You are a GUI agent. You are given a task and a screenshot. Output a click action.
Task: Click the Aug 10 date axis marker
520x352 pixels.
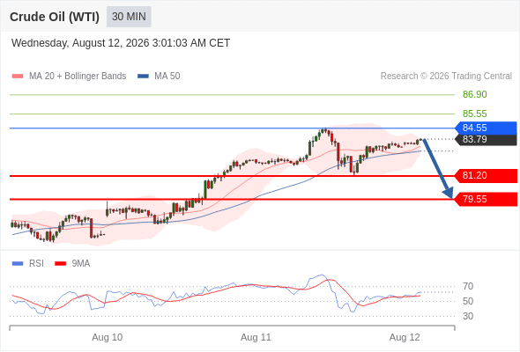[108, 337]
